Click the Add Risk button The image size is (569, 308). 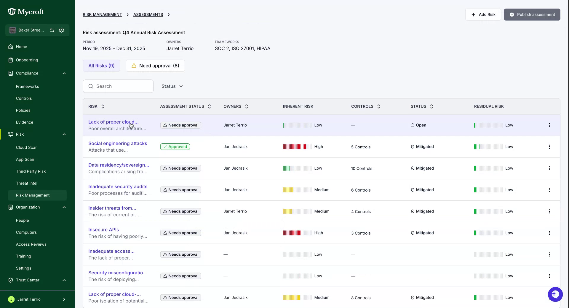click(x=483, y=14)
